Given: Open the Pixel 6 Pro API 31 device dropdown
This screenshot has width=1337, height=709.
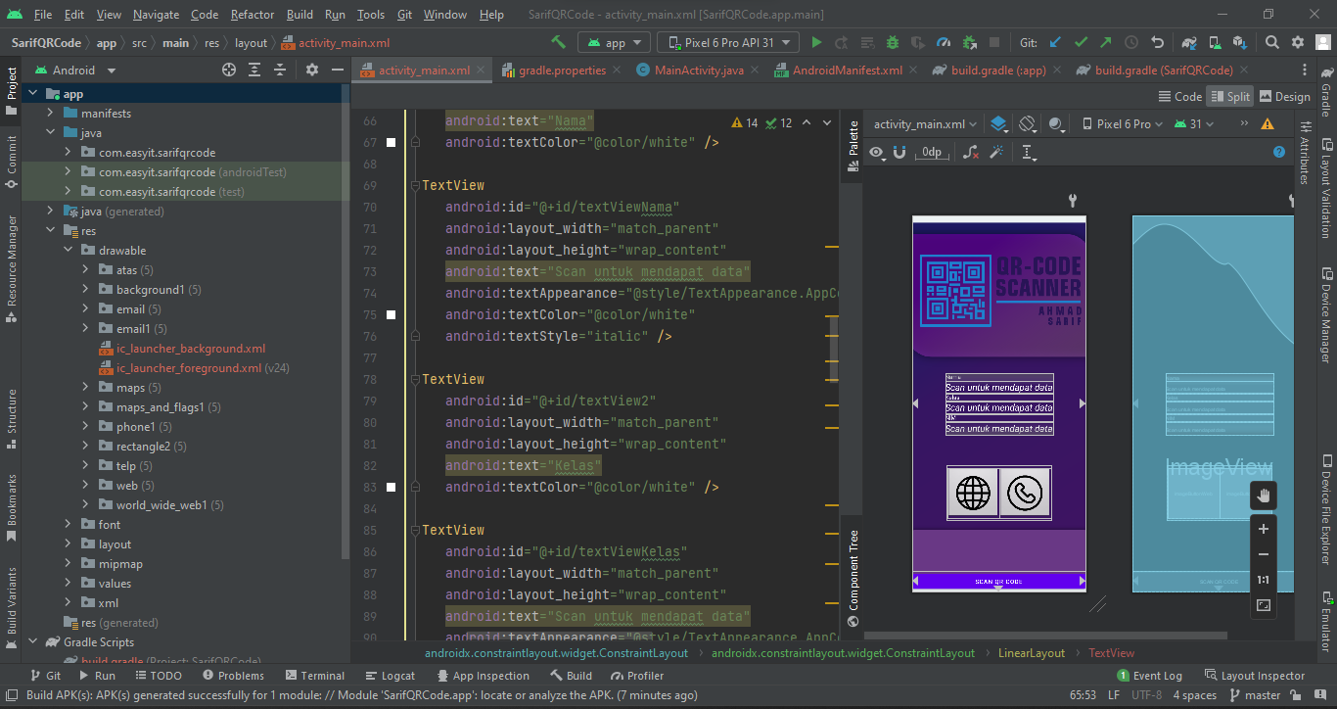Looking at the screenshot, I should pos(728,43).
